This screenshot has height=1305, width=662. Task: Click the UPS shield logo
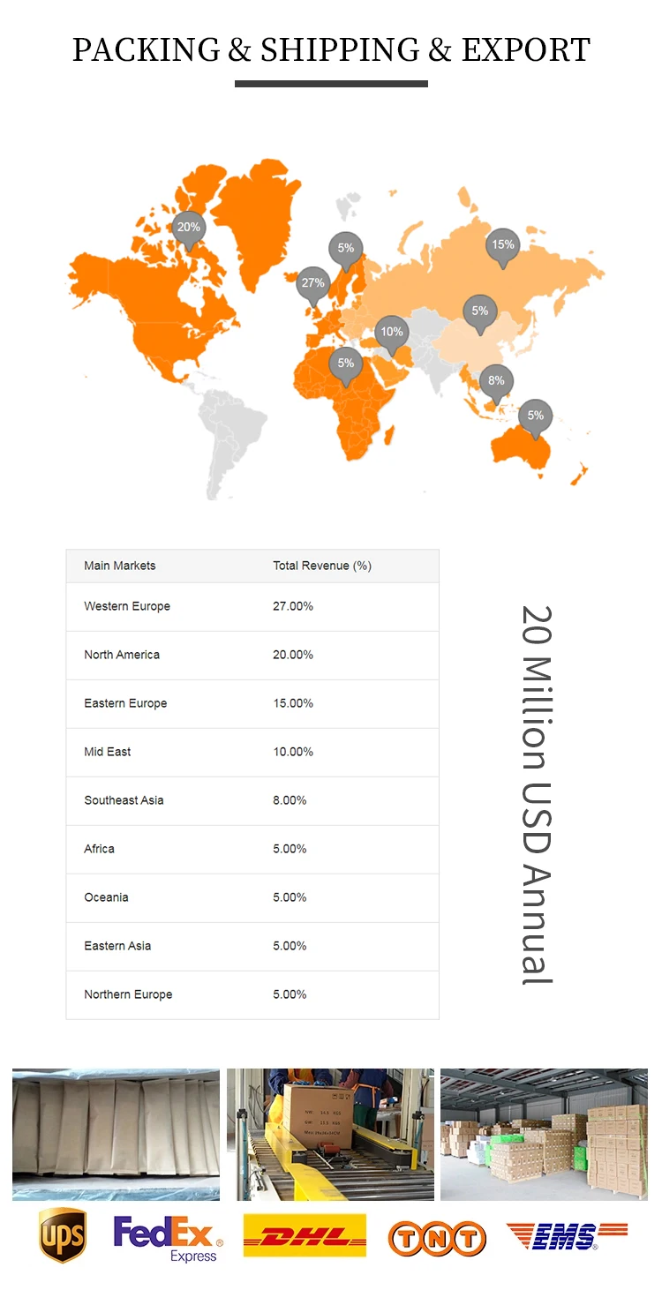[63, 1235]
